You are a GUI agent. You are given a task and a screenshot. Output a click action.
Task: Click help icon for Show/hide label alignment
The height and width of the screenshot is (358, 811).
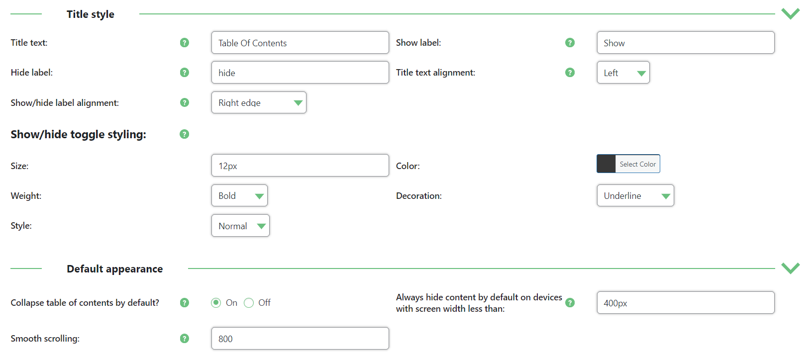[185, 102]
